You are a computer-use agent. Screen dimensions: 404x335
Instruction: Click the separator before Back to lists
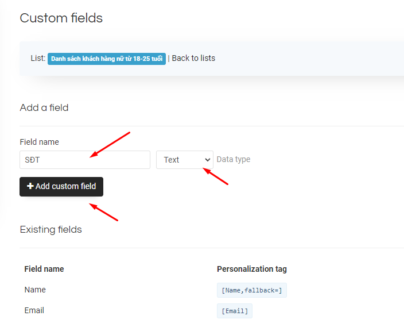(x=169, y=58)
